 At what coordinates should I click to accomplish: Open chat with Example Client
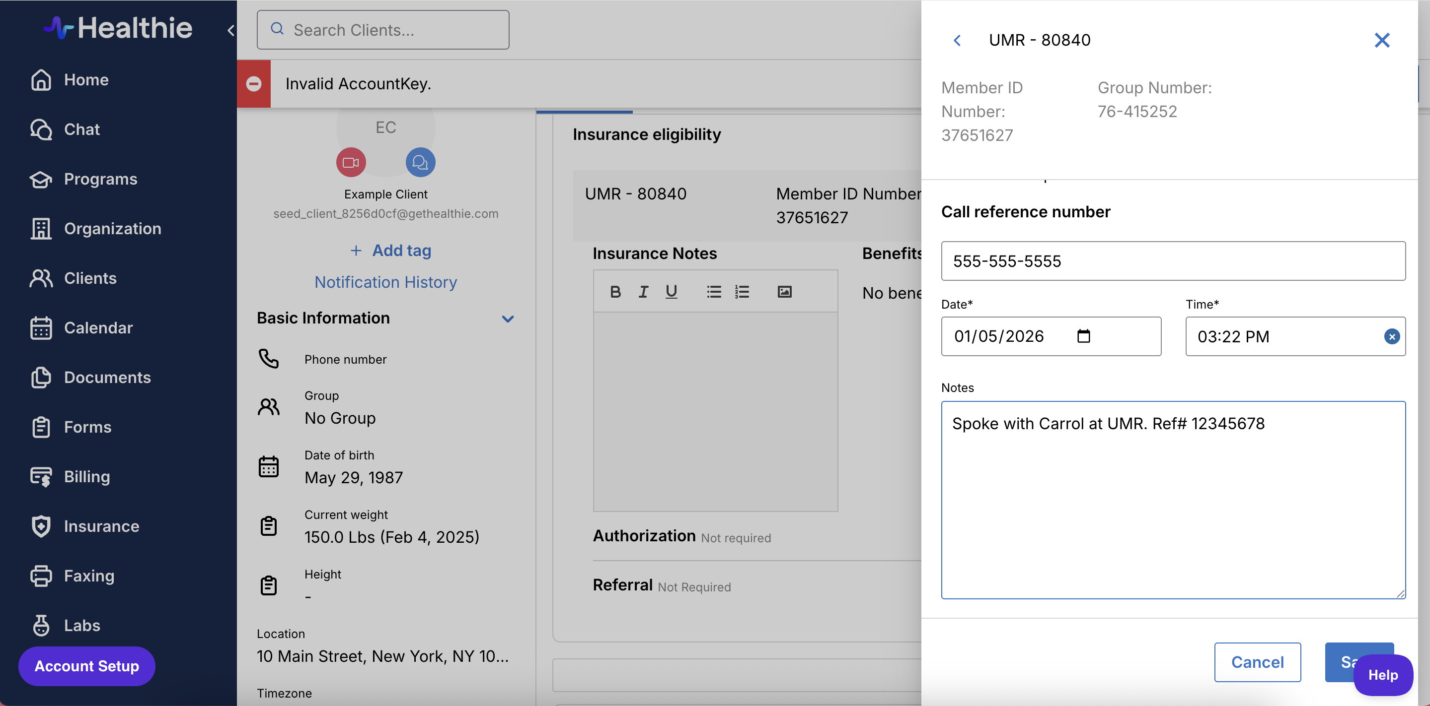(420, 163)
